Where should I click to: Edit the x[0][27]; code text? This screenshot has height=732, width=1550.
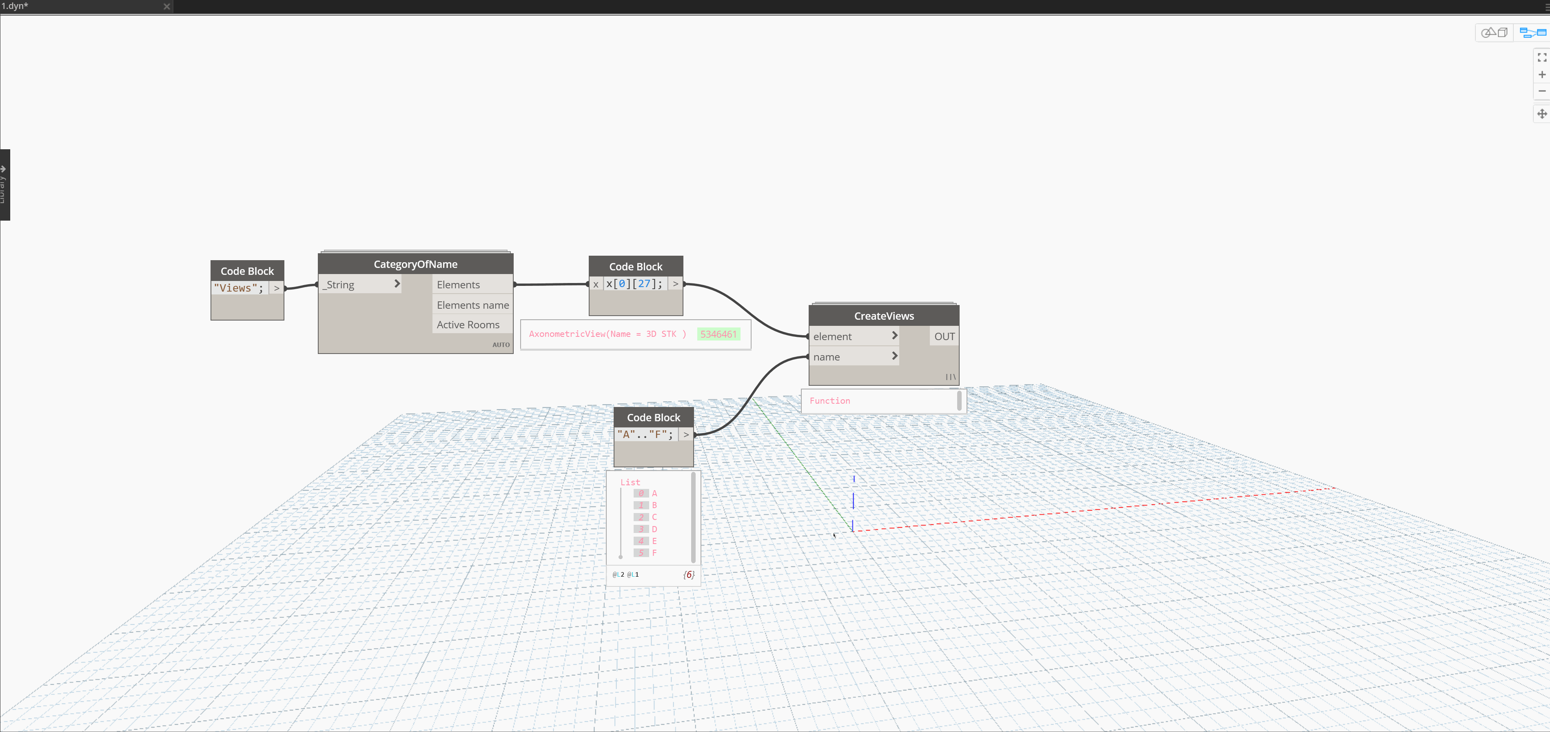634,284
